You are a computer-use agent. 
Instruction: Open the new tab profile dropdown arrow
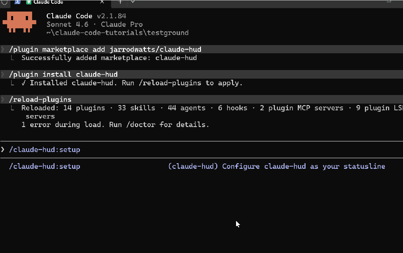pos(133,2)
